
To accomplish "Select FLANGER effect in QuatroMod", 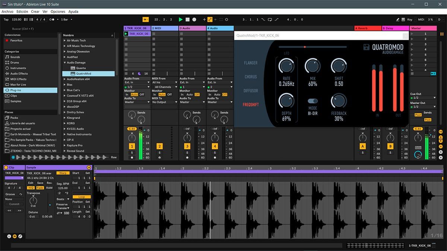I will click(x=251, y=63).
